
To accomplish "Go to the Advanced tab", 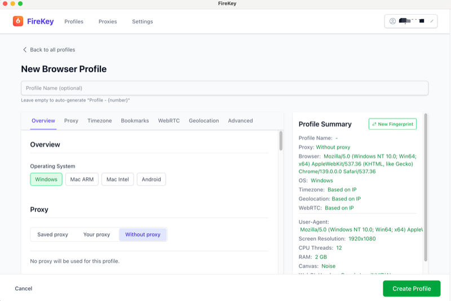I will (240, 121).
